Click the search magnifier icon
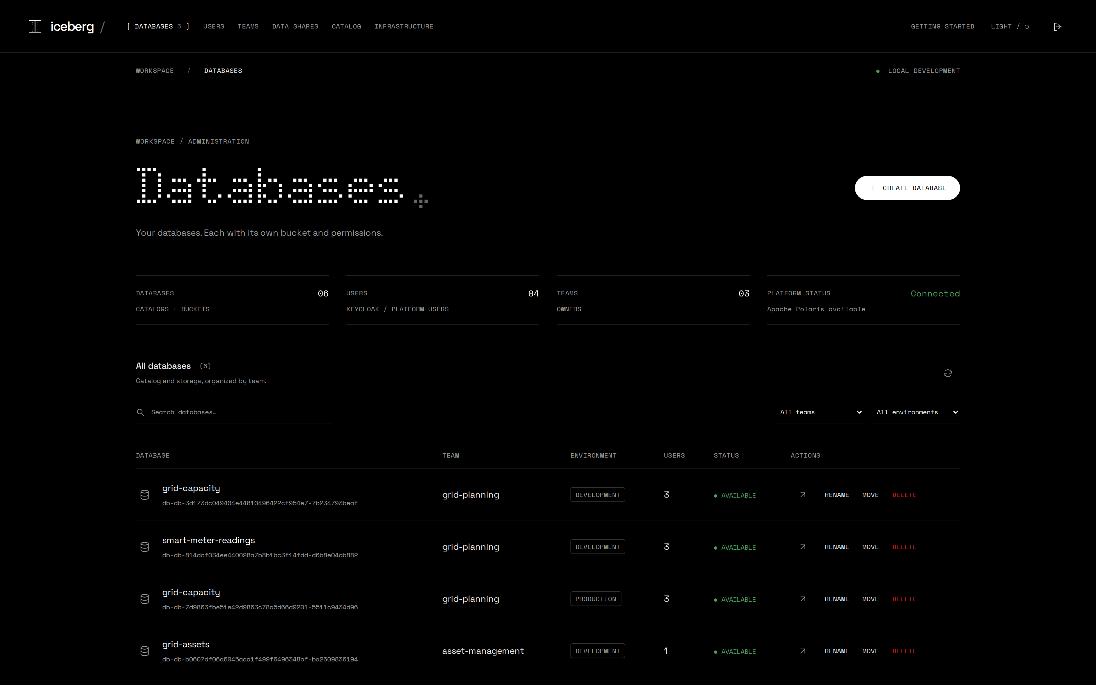 click(x=140, y=412)
